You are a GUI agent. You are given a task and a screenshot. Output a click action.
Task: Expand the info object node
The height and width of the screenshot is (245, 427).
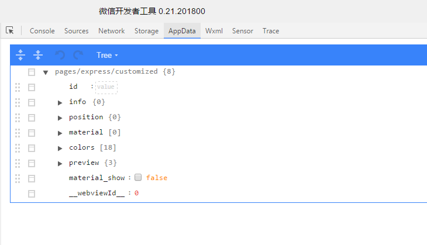60,103
